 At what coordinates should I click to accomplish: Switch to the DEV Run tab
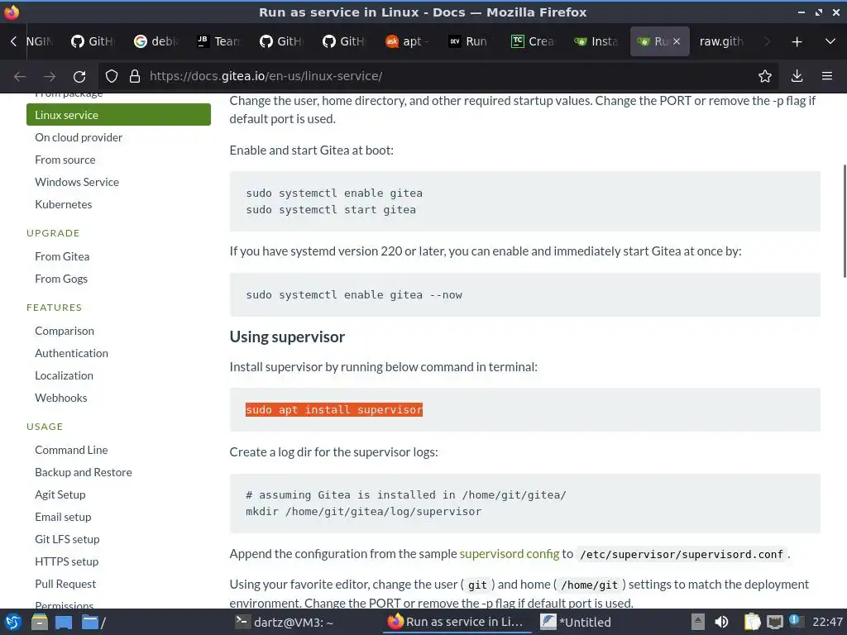470,41
